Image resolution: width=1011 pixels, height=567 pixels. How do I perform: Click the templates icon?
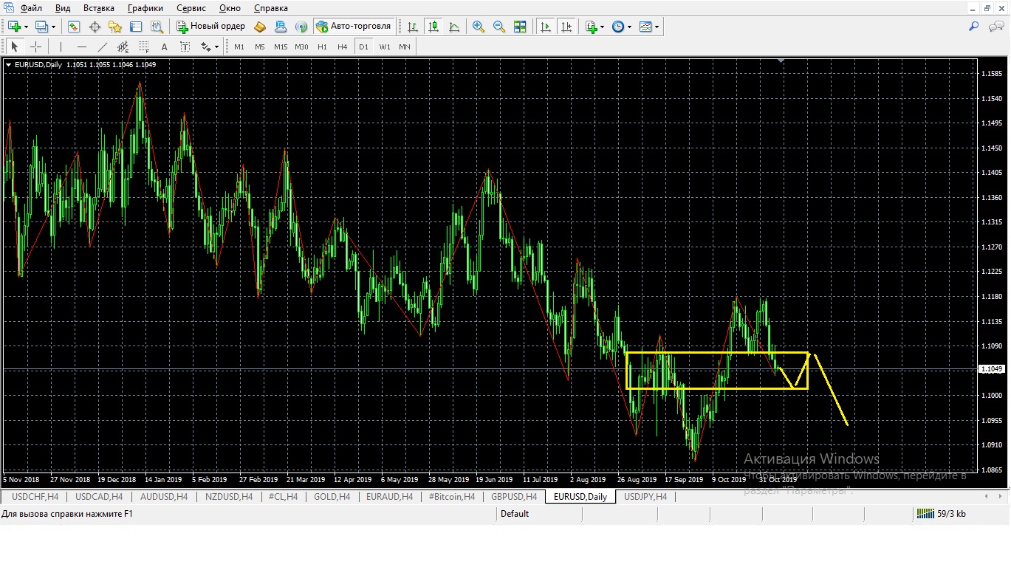coord(645,27)
